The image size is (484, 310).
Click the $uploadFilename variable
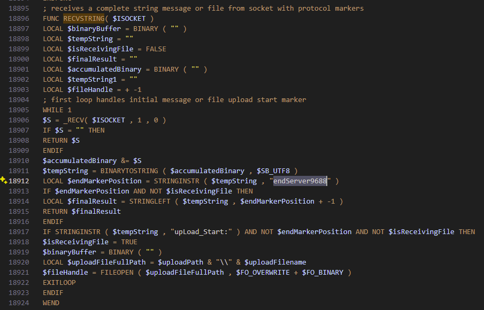(x=275, y=262)
